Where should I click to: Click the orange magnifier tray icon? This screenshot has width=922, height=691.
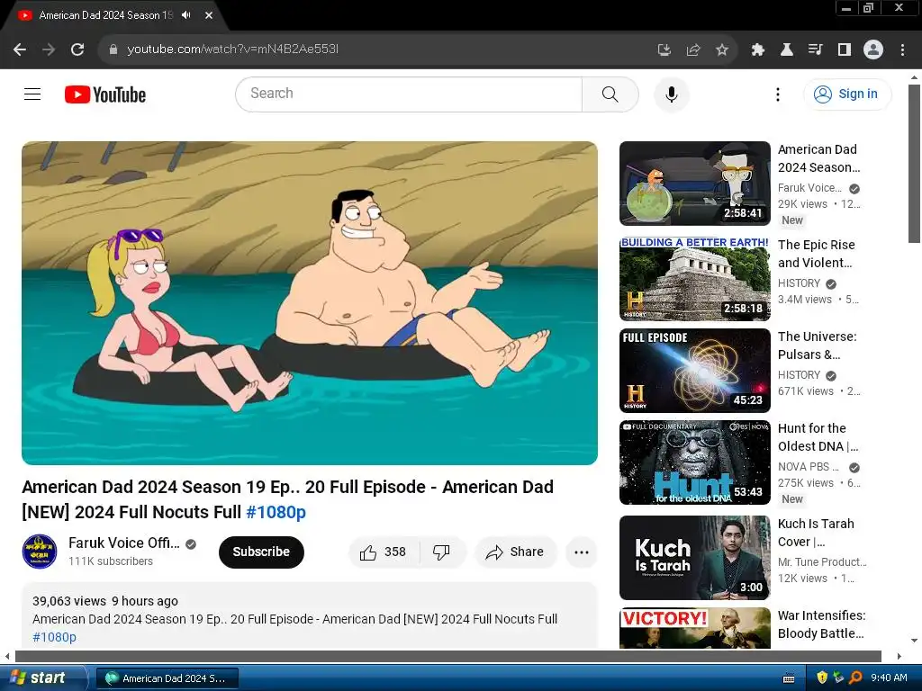pyautogui.click(x=855, y=678)
